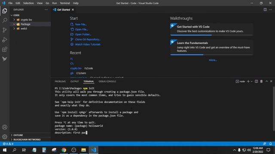275x154 pixels.
Task: Open the feedback icon in status bar
Action: click(x=265, y=144)
